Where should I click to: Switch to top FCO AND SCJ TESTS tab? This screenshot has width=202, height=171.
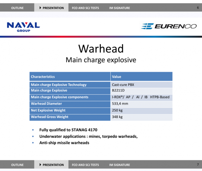(x=85, y=8)
